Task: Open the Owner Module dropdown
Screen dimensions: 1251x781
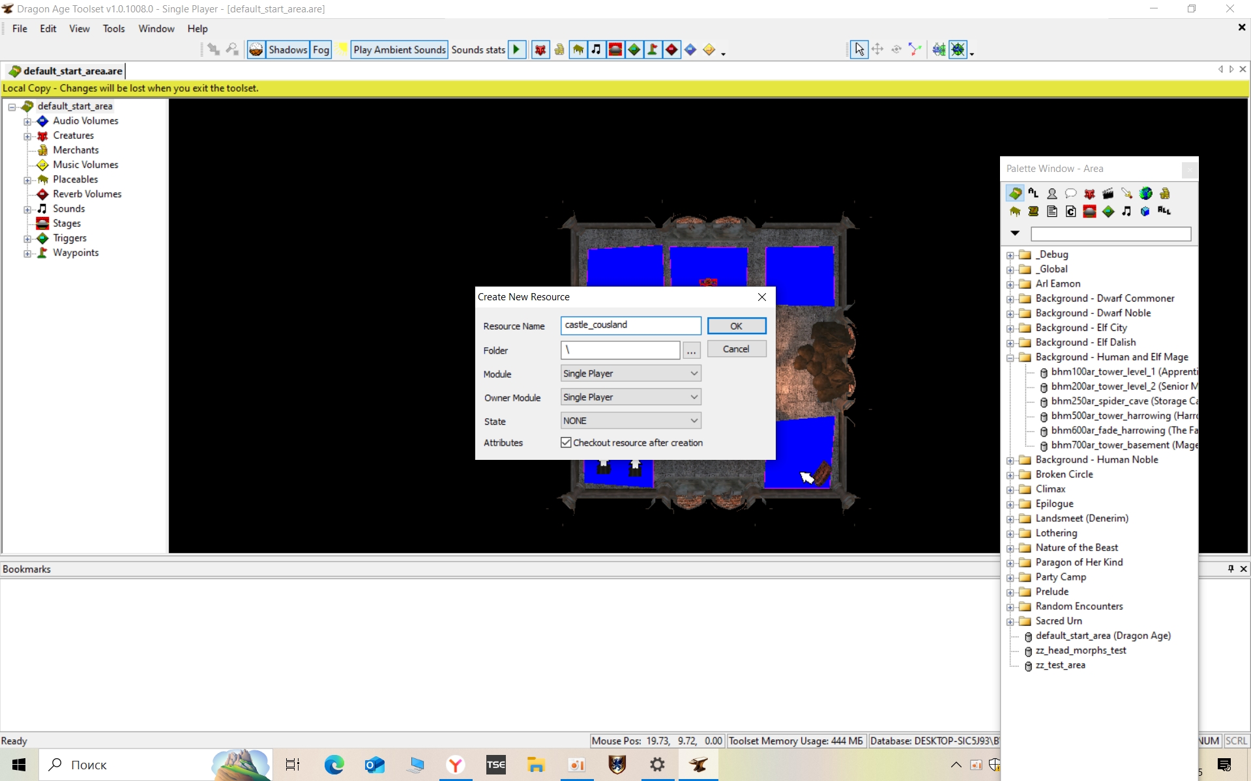Action: pyautogui.click(x=630, y=397)
